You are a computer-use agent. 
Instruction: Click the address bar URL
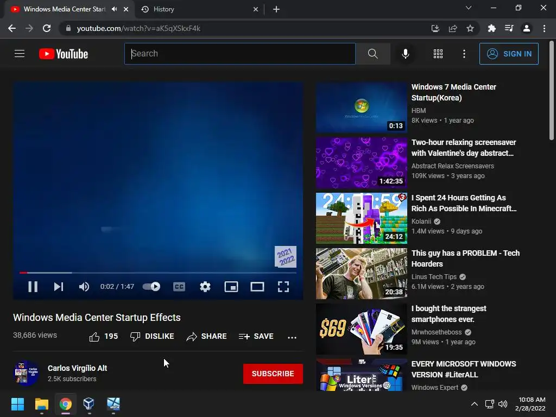138,28
